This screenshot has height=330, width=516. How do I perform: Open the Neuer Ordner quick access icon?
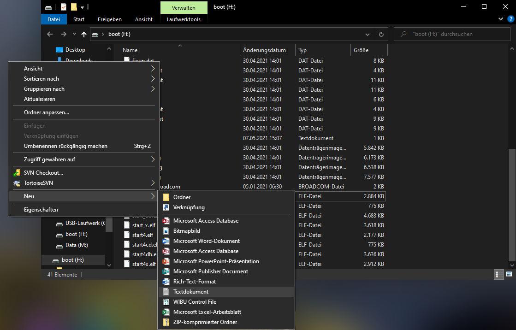[x=74, y=7]
